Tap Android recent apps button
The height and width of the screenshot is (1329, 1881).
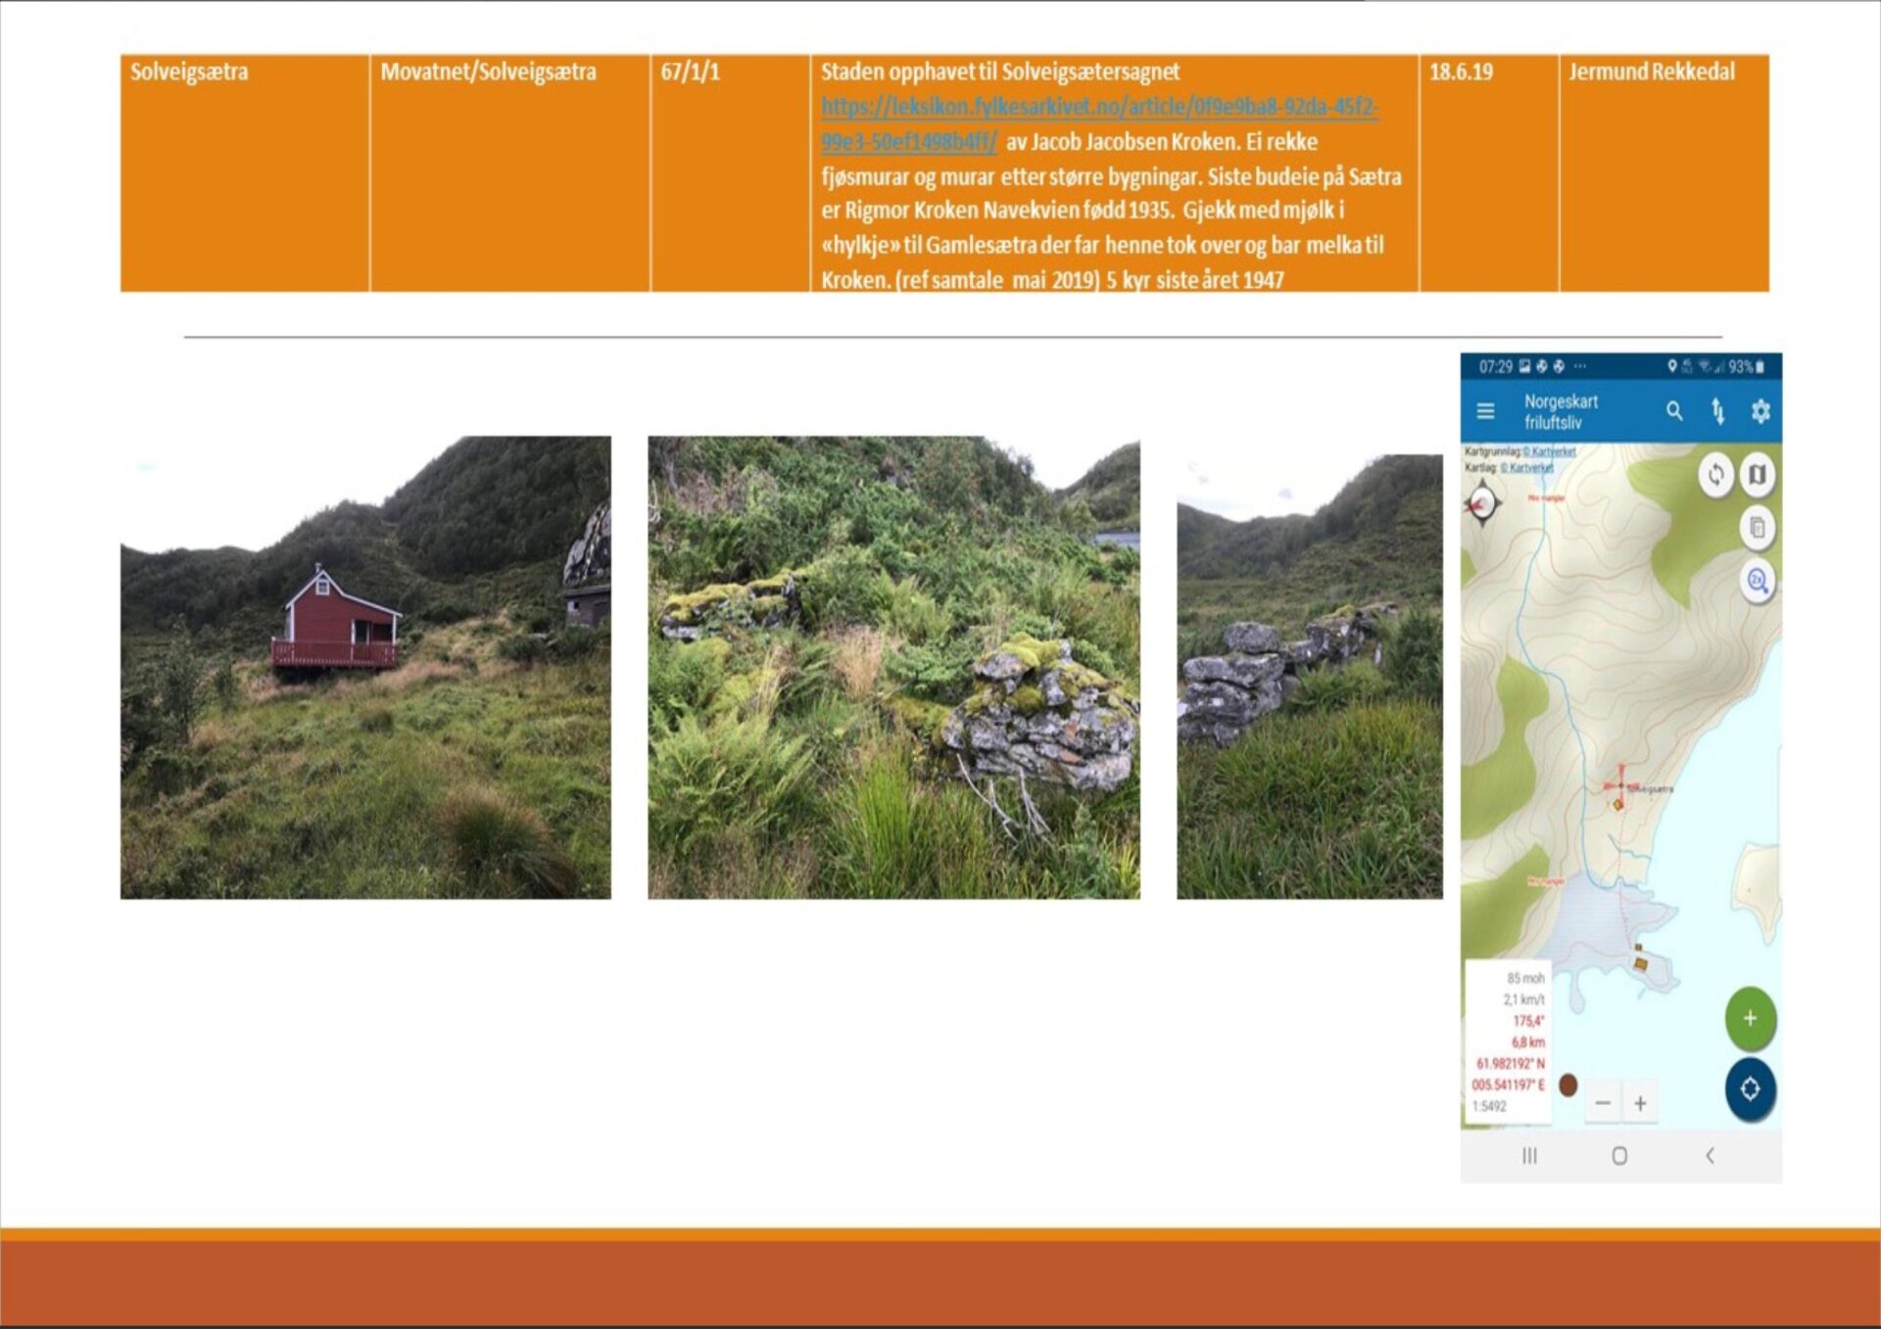(x=1529, y=1156)
